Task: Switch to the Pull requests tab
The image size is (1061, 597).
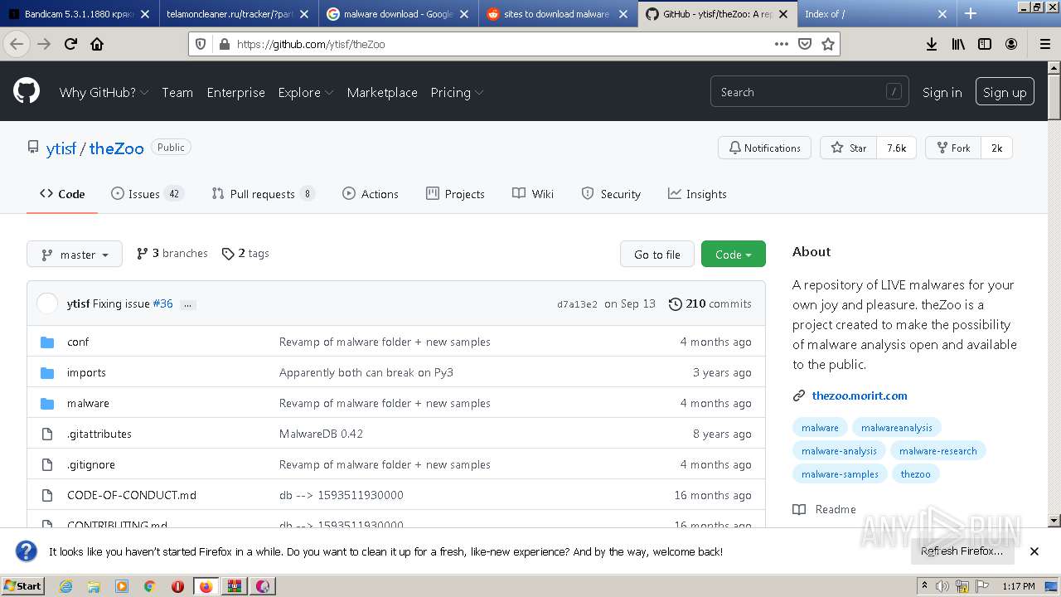Action: tap(263, 194)
